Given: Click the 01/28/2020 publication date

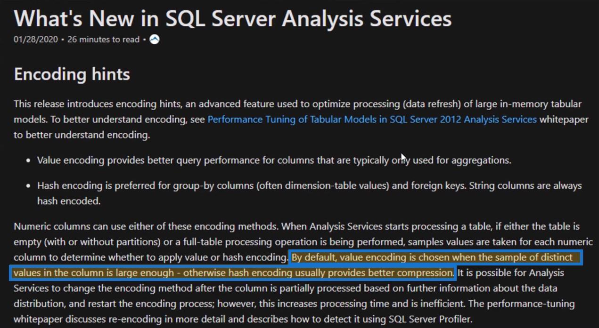Looking at the screenshot, I should [36, 40].
